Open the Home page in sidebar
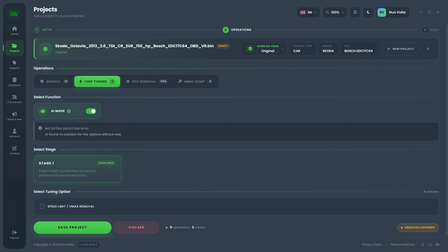The width and height of the screenshot is (448, 252). click(15, 31)
